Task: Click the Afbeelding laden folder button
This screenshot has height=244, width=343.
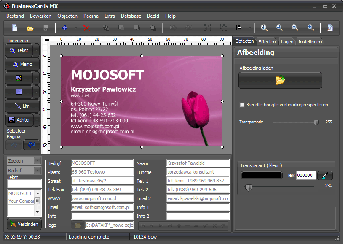Action: point(280,80)
